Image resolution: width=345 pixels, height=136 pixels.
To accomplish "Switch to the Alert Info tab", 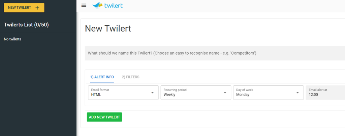I will (102, 77).
